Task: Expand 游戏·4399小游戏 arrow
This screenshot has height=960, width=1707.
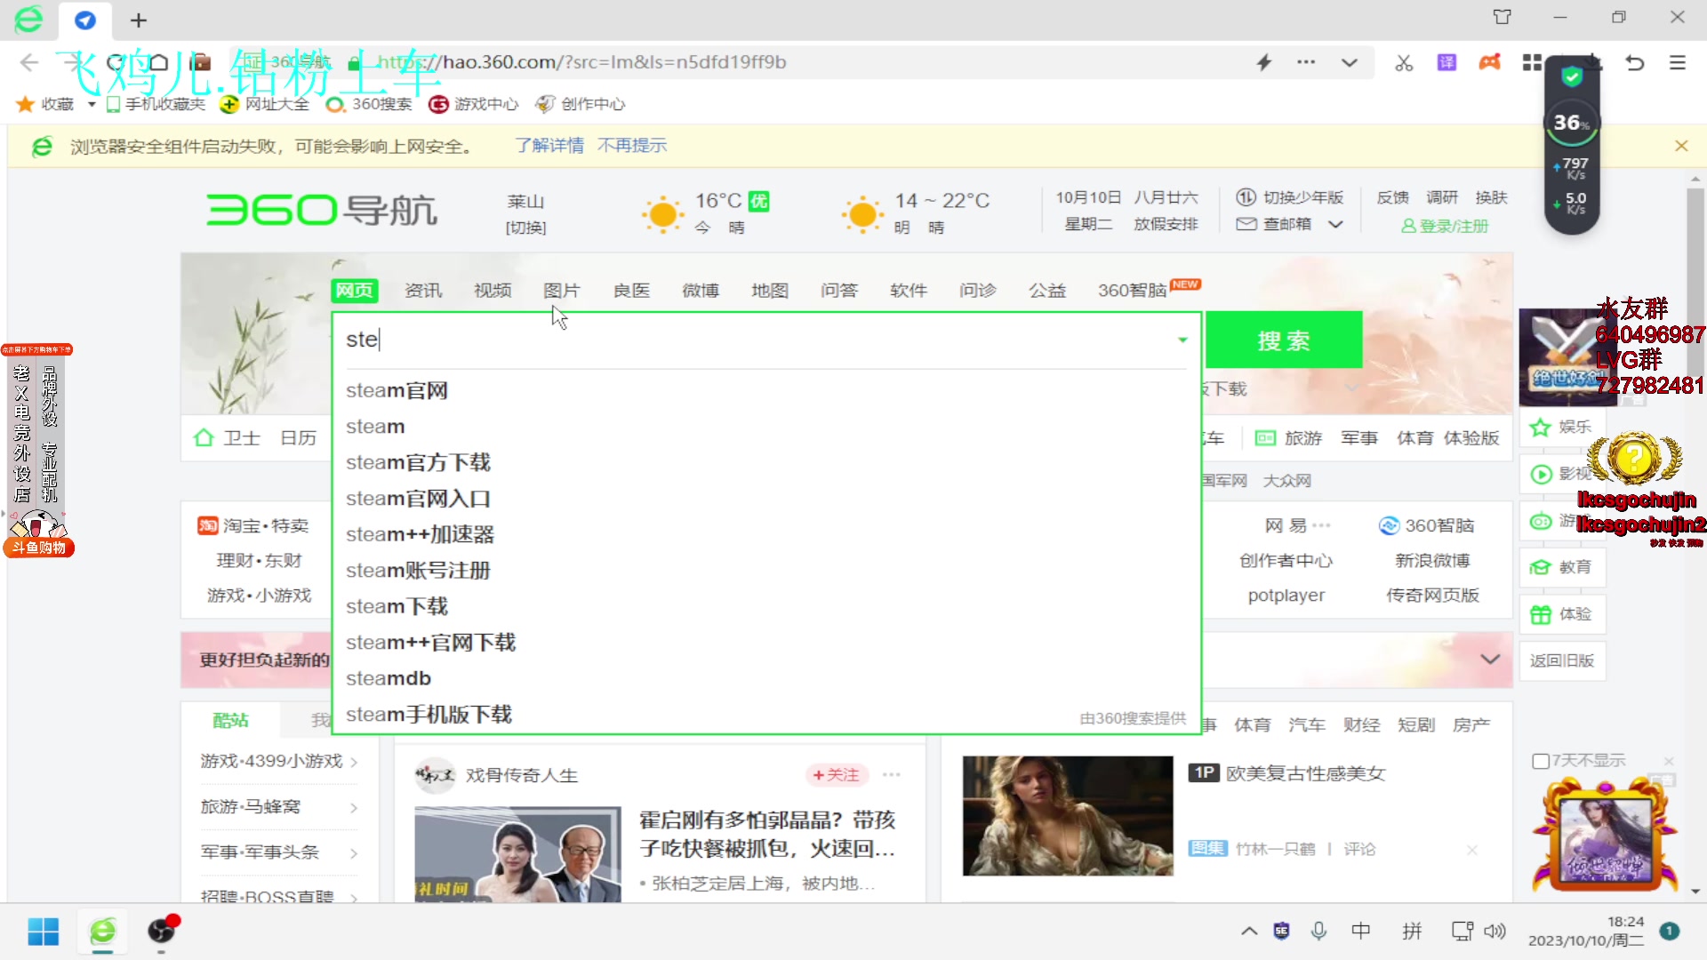Action: click(354, 763)
